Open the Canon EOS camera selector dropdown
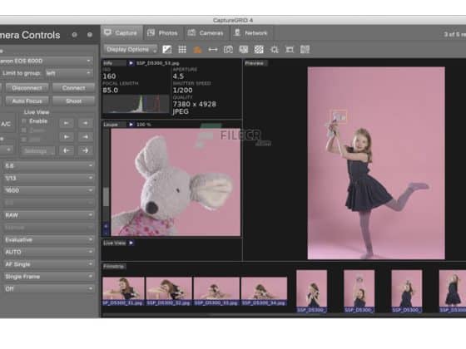This screenshot has width=466, height=349. click(47, 61)
